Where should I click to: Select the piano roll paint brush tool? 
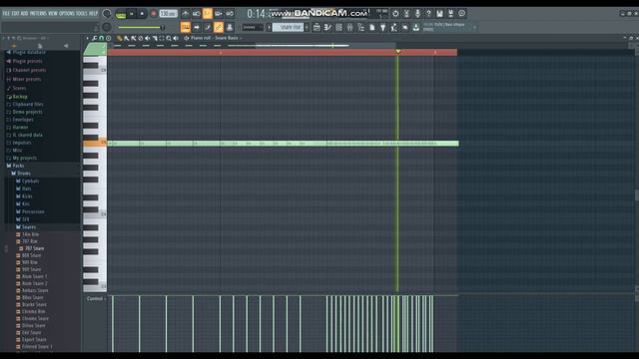point(127,38)
